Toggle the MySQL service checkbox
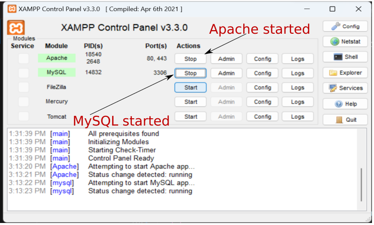 click(x=24, y=73)
